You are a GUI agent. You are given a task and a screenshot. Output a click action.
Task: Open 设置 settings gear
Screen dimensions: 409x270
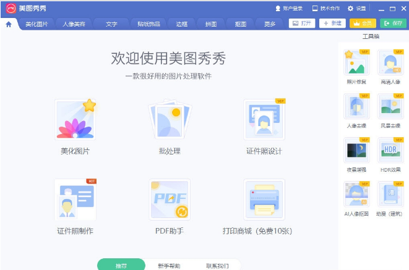(356, 9)
